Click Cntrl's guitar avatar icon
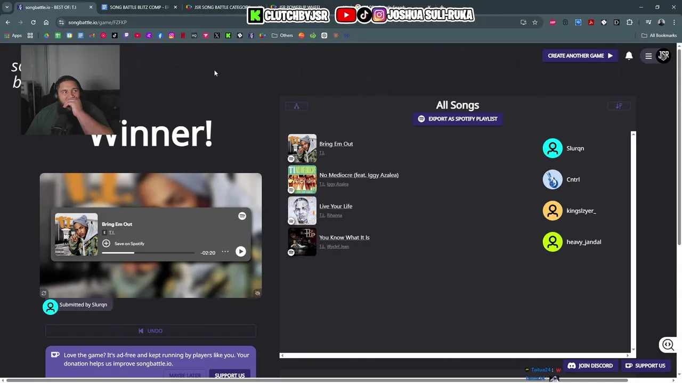 tap(553, 179)
